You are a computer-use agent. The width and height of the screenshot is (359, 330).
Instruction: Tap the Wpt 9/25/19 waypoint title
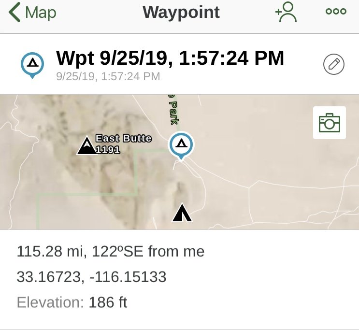pos(170,58)
